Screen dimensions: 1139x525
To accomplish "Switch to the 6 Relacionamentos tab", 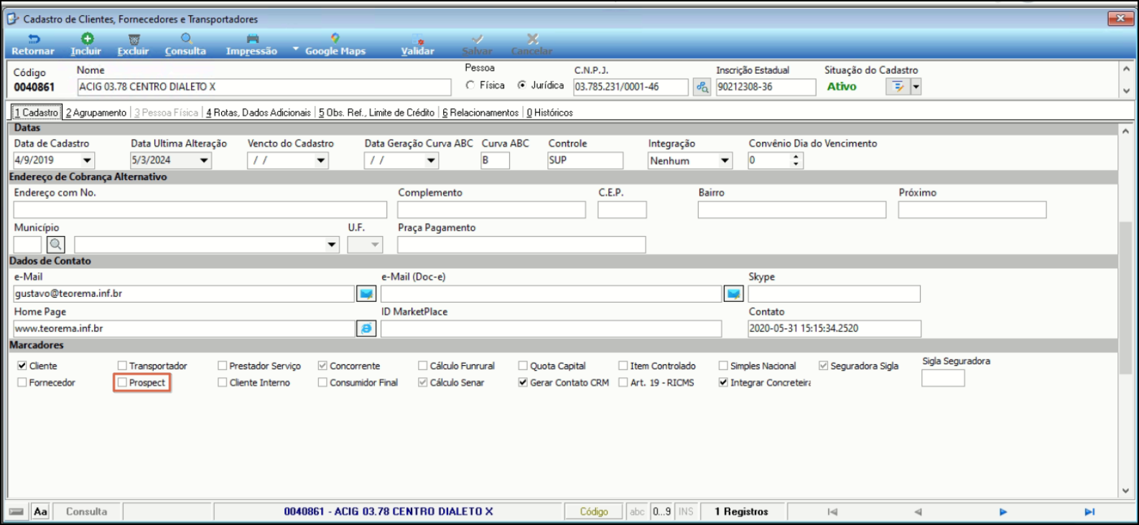I will (x=480, y=113).
